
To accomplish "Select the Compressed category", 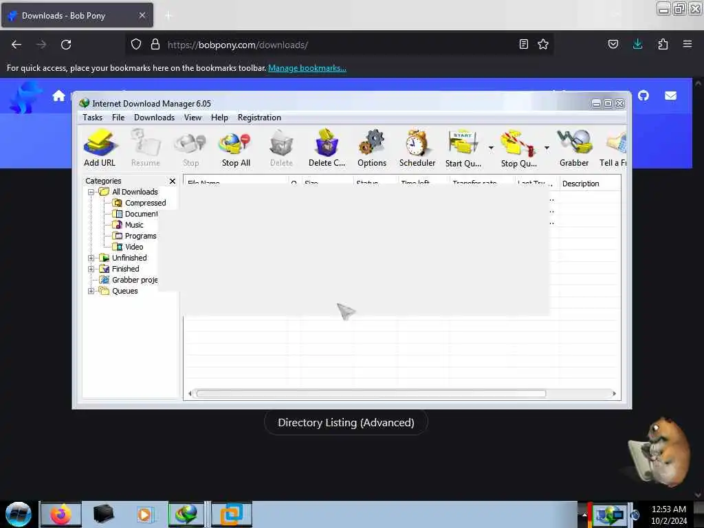I will 140,203.
